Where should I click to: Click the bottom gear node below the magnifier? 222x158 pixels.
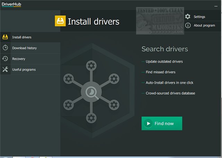click(x=91, y=119)
